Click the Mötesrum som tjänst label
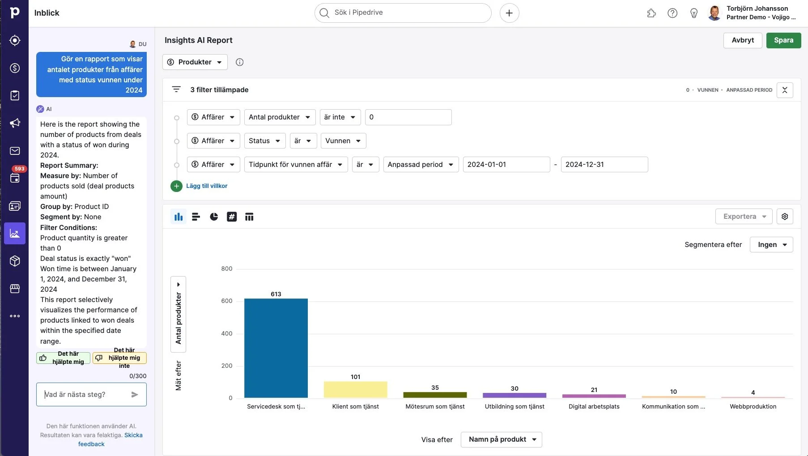 435,406
